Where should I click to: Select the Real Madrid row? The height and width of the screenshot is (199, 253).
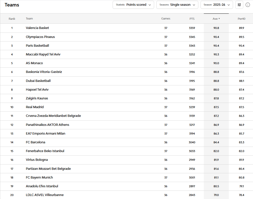pos(126,107)
